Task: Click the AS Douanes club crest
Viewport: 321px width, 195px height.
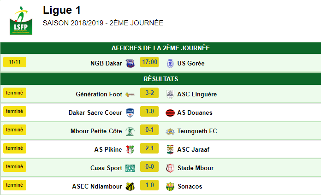Action: pos(170,113)
